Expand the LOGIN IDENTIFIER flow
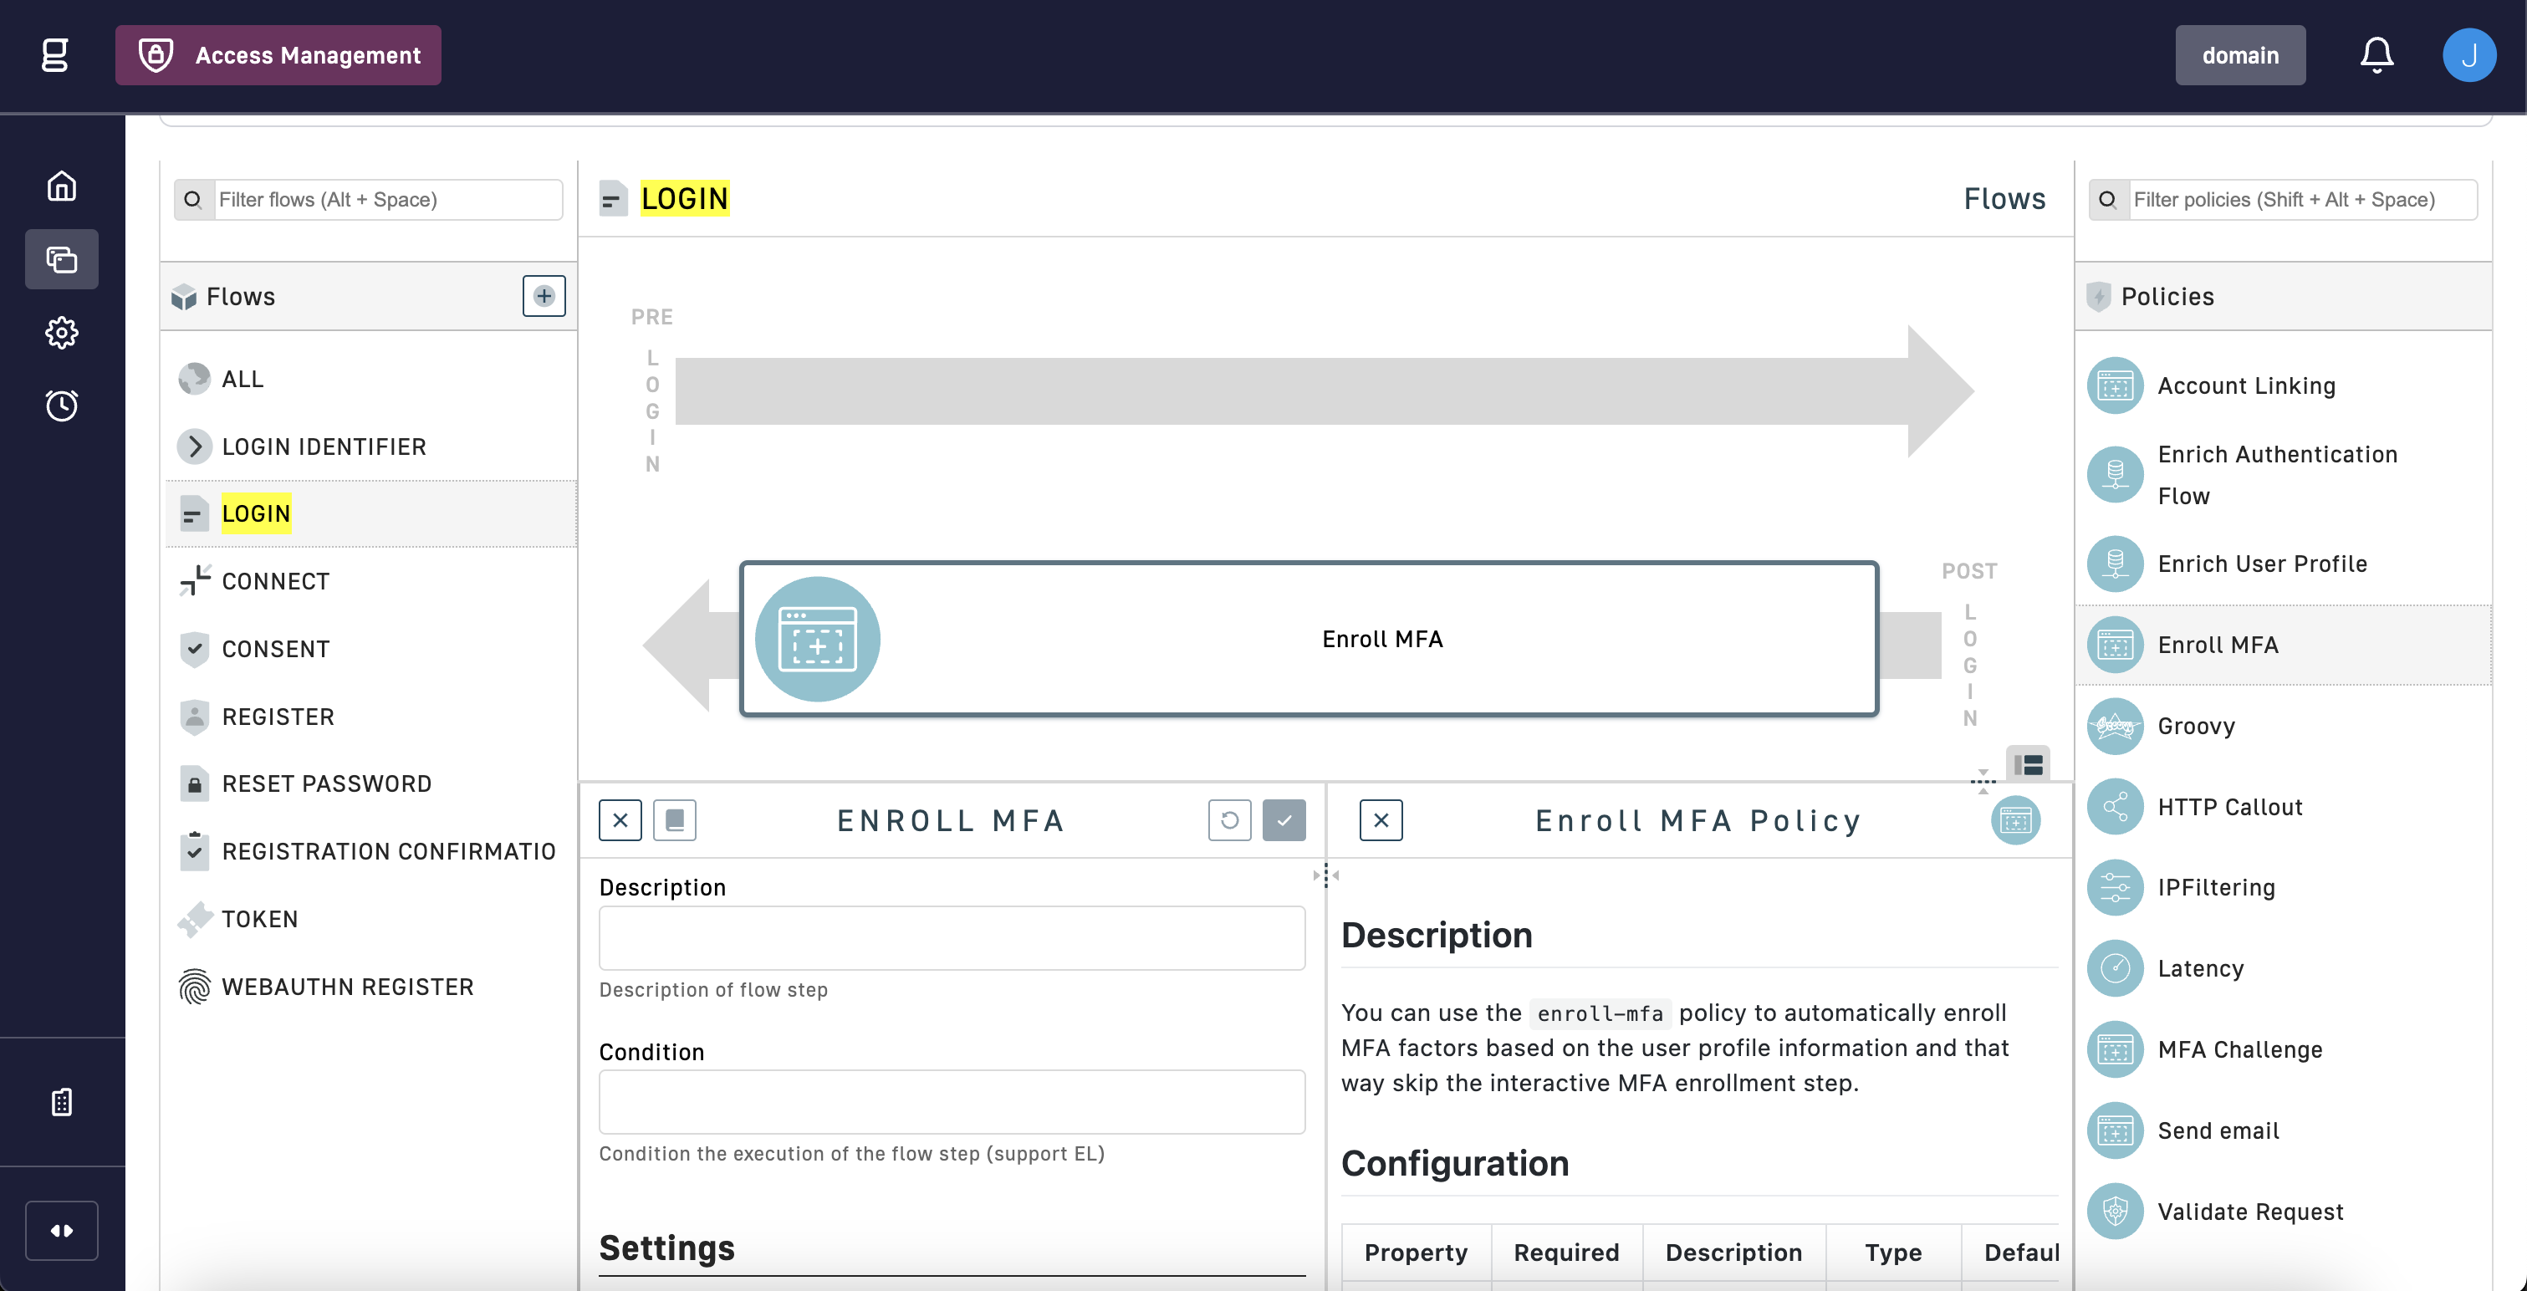Screen dimensions: 2527x1291 pyautogui.click(x=194, y=446)
